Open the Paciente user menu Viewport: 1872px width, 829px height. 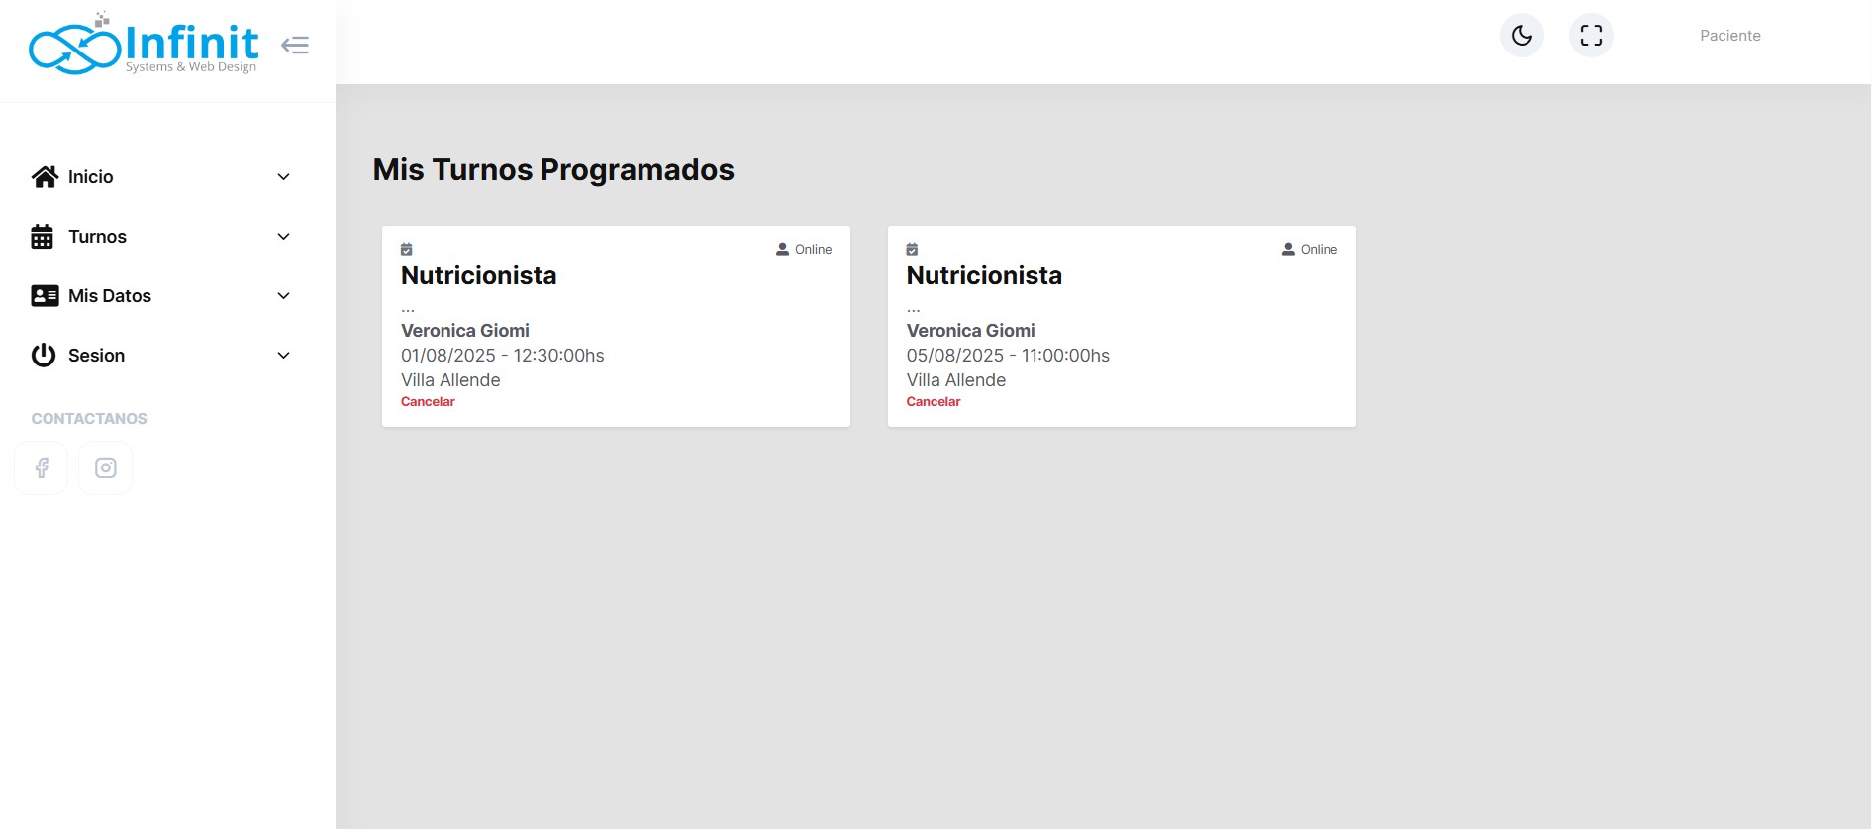(1729, 36)
